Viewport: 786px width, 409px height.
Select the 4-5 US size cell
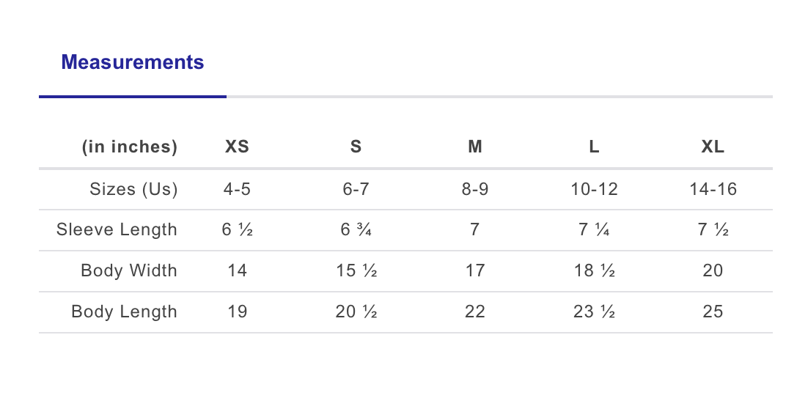(x=237, y=189)
